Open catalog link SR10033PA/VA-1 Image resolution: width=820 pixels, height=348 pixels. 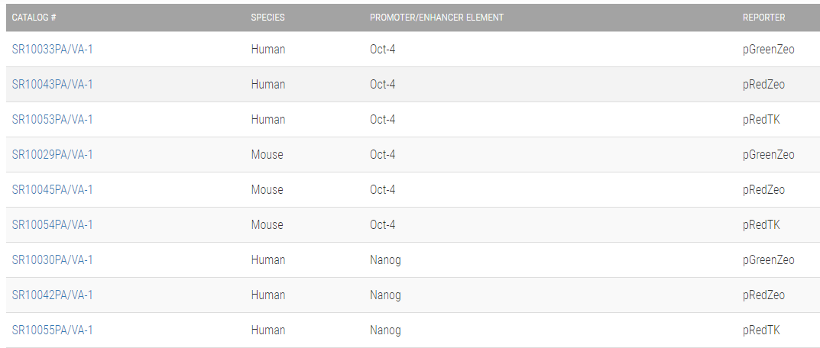(x=53, y=50)
